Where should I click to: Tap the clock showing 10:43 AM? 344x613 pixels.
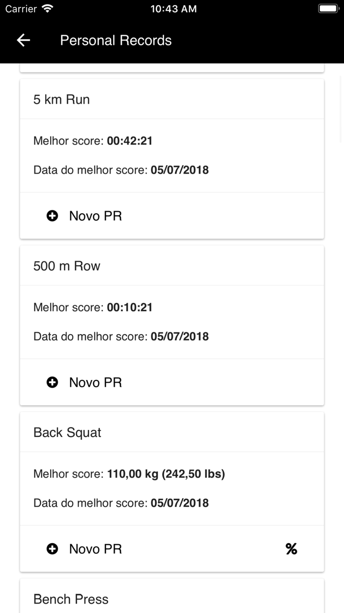tap(173, 8)
